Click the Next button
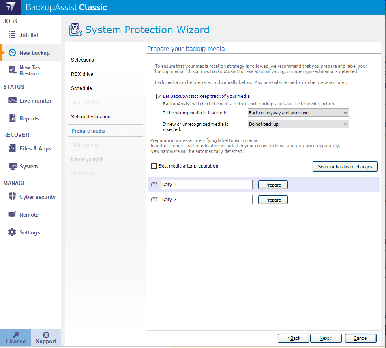Image resolution: width=386 pixels, height=348 pixels. click(326, 338)
